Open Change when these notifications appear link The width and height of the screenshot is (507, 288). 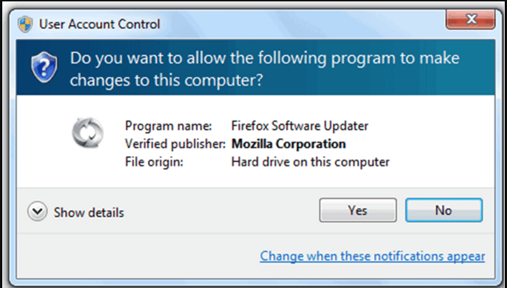pyautogui.click(x=372, y=256)
